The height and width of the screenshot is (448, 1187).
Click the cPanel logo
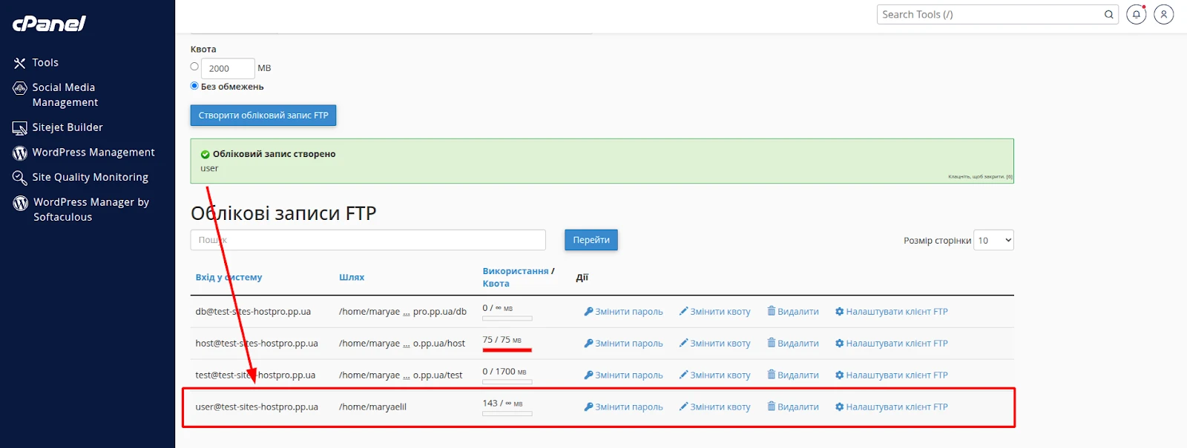pyautogui.click(x=49, y=24)
